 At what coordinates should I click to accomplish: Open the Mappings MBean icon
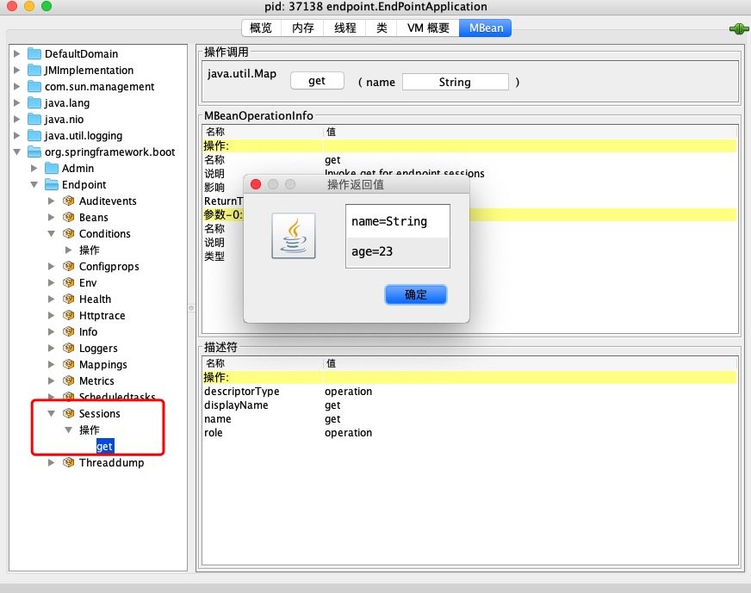(x=69, y=364)
